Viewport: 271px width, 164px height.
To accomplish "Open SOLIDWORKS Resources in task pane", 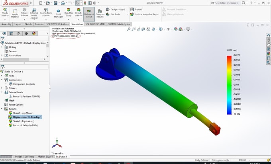I will coord(268,35).
